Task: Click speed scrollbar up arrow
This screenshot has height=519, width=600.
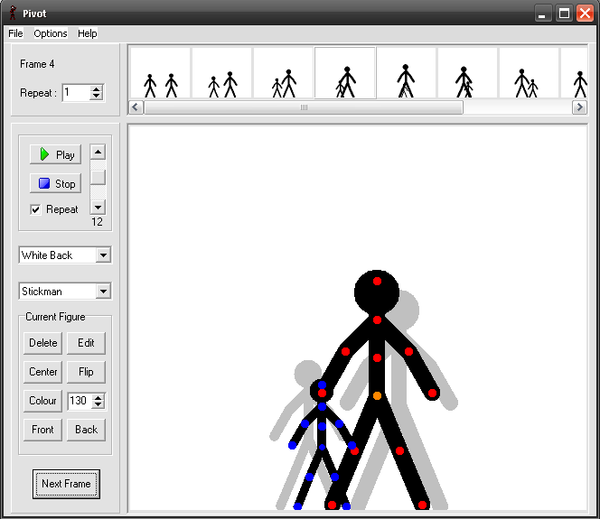Action: coord(98,153)
